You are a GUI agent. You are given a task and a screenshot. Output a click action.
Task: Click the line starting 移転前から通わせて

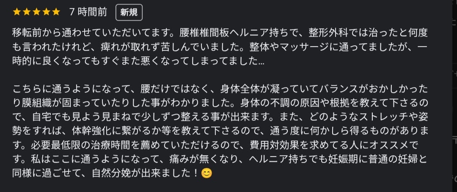(x=220, y=33)
